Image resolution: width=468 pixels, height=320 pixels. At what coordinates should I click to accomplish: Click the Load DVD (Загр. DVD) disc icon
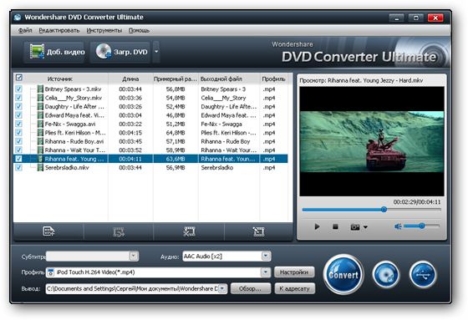coord(104,51)
